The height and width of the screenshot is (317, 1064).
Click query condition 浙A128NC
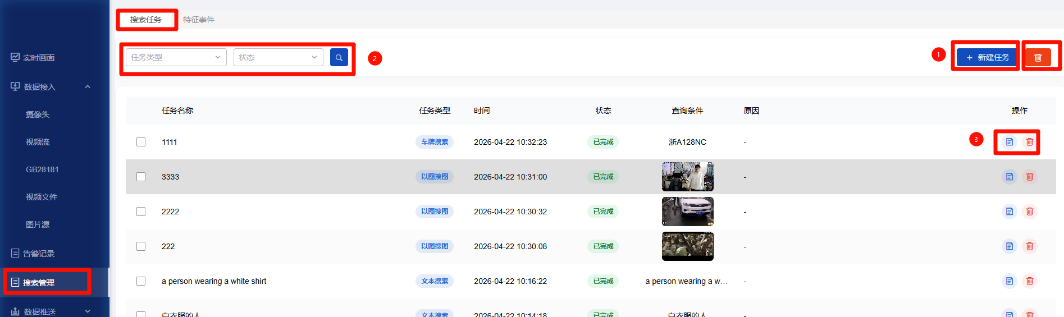point(687,142)
